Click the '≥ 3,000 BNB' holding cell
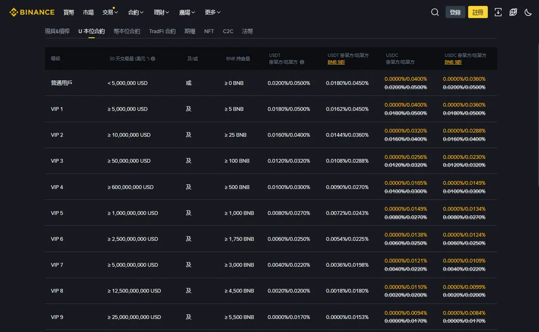Viewport: 539px width, 332px height. pyautogui.click(x=239, y=265)
